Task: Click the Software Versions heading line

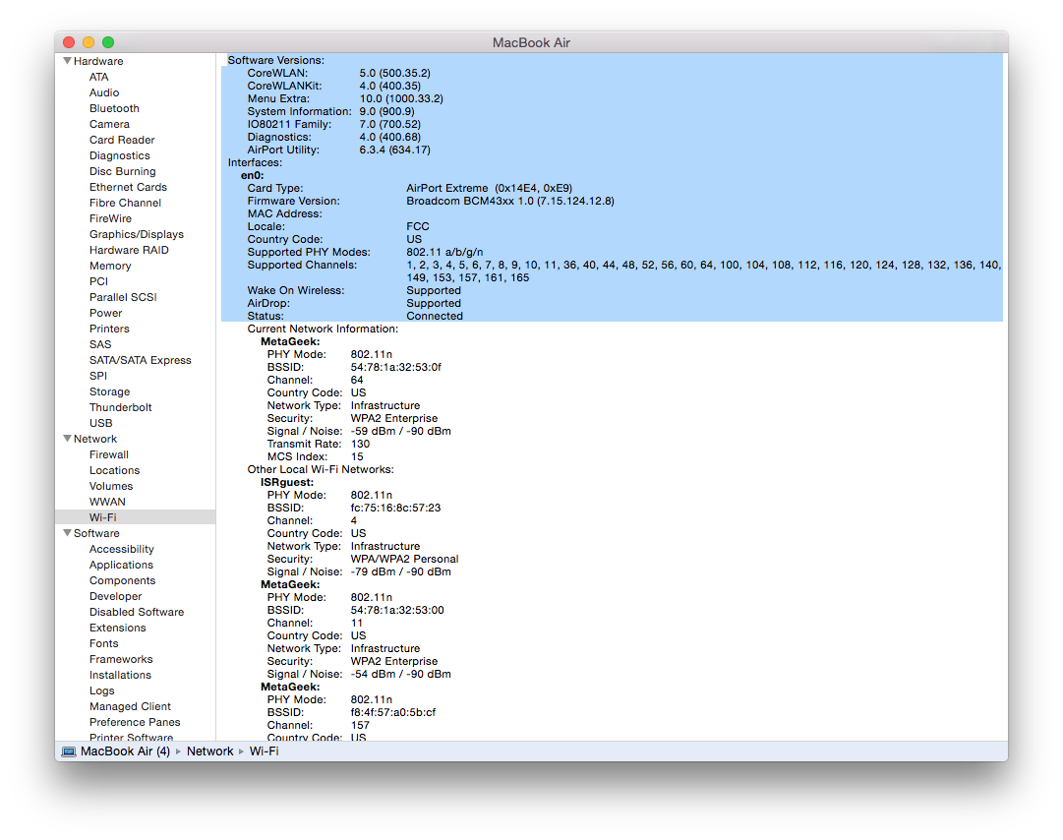Action: pos(276,60)
